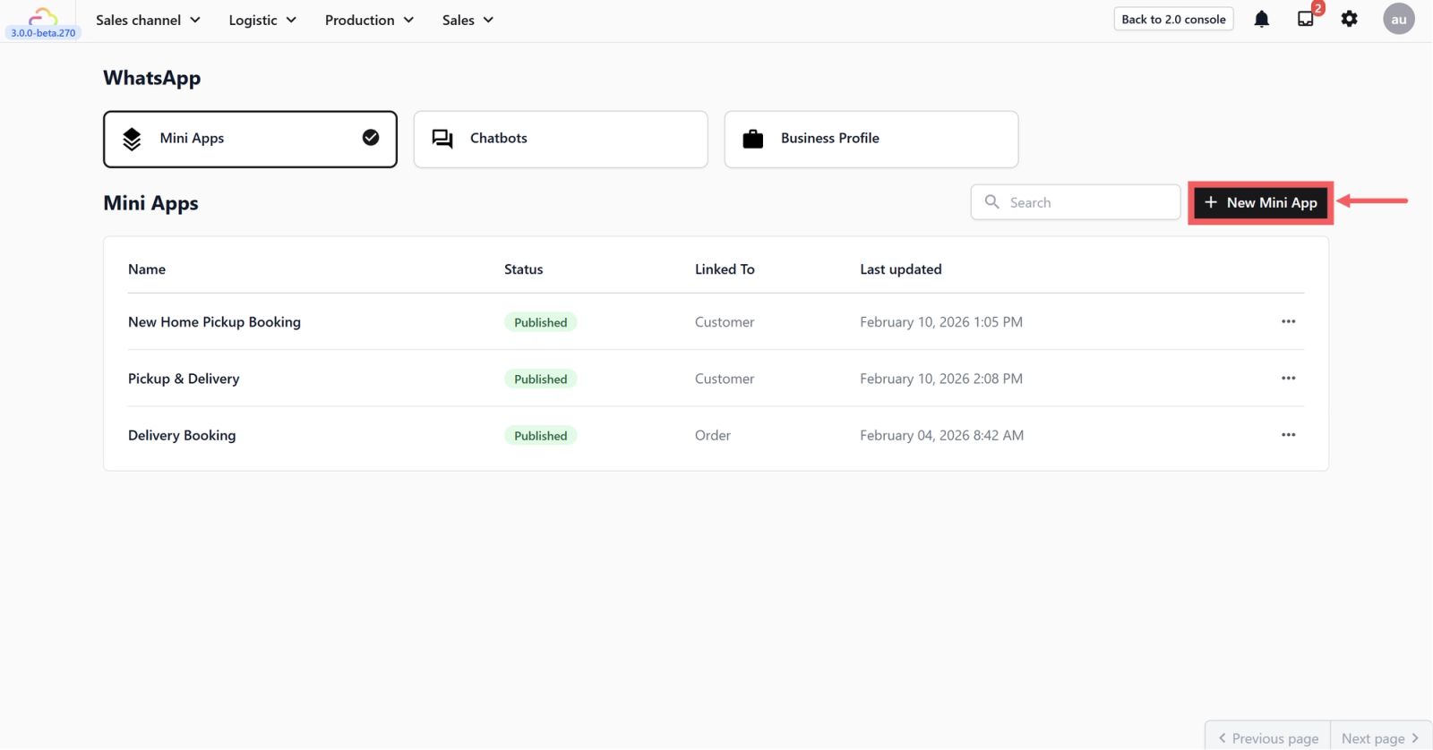The width and height of the screenshot is (1433, 750).
Task: Click Customer cell in Pickup & Delivery row
Action: pyautogui.click(x=725, y=379)
